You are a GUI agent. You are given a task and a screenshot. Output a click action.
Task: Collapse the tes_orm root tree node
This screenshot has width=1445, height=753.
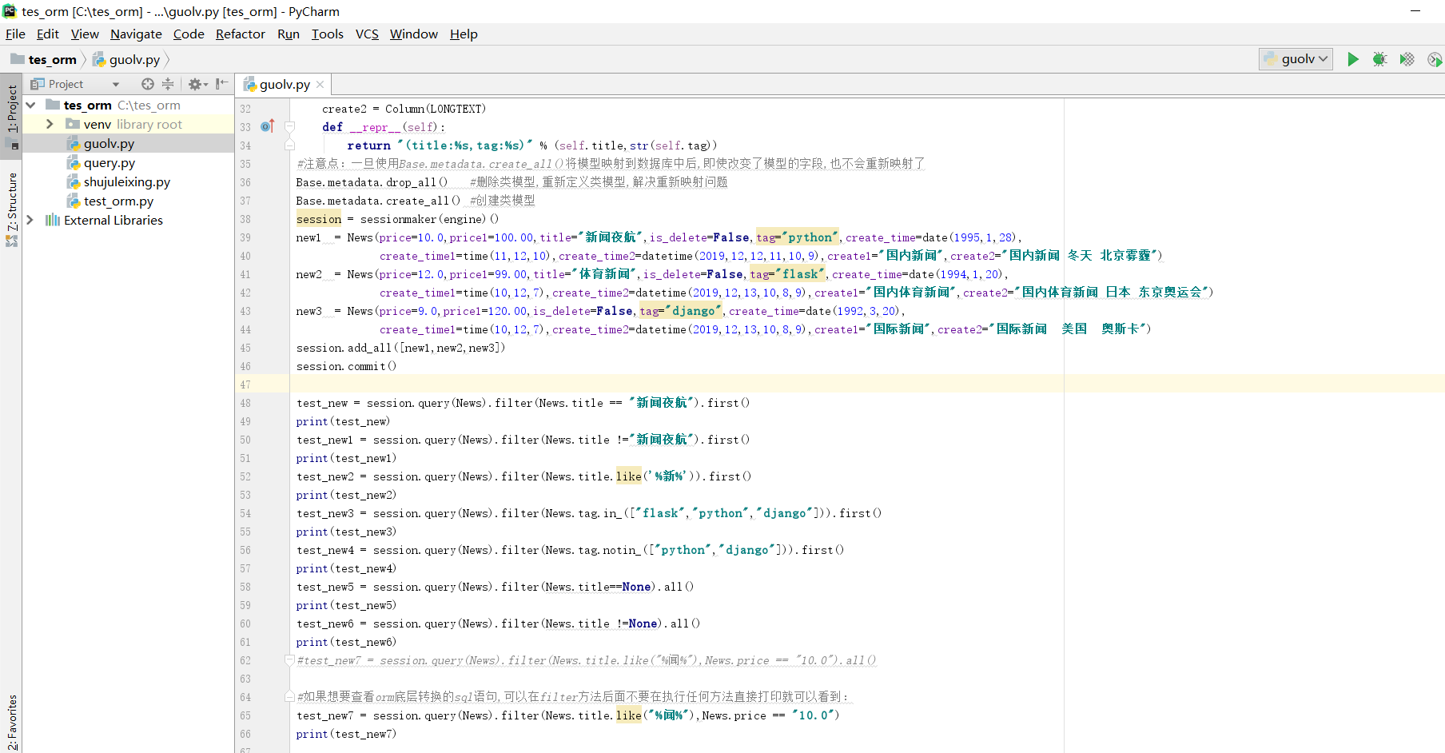click(x=30, y=105)
